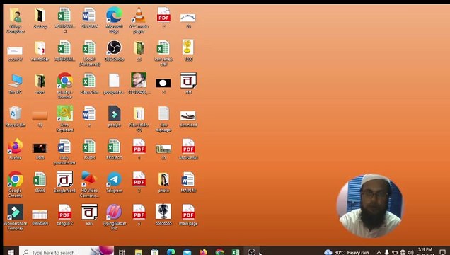Open the BIO DATA Word document
The height and width of the screenshot is (255, 450).
pos(89,18)
